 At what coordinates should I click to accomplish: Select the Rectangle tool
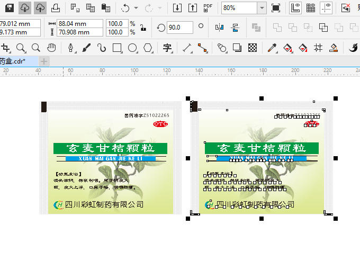coord(117,48)
